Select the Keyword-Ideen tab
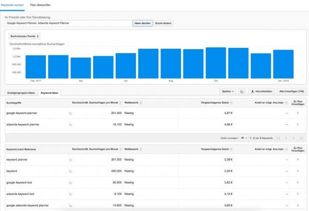The height and width of the screenshot is (211, 309). pyautogui.click(x=49, y=93)
